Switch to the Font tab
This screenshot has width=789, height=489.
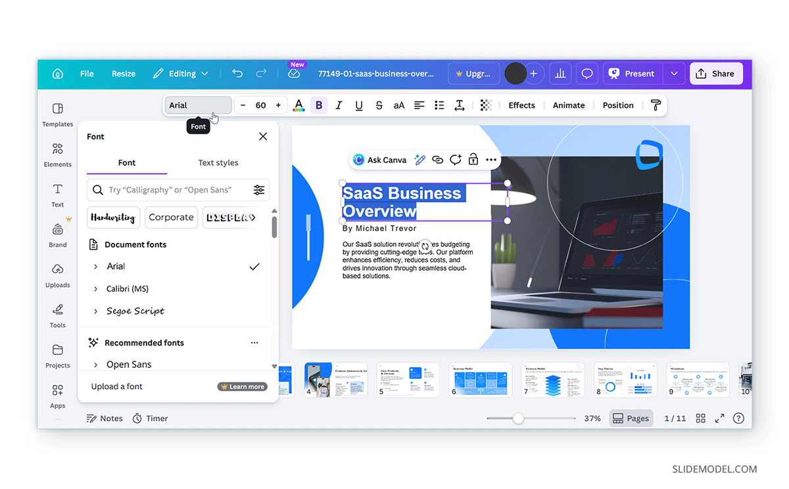pyautogui.click(x=127, y=163)
